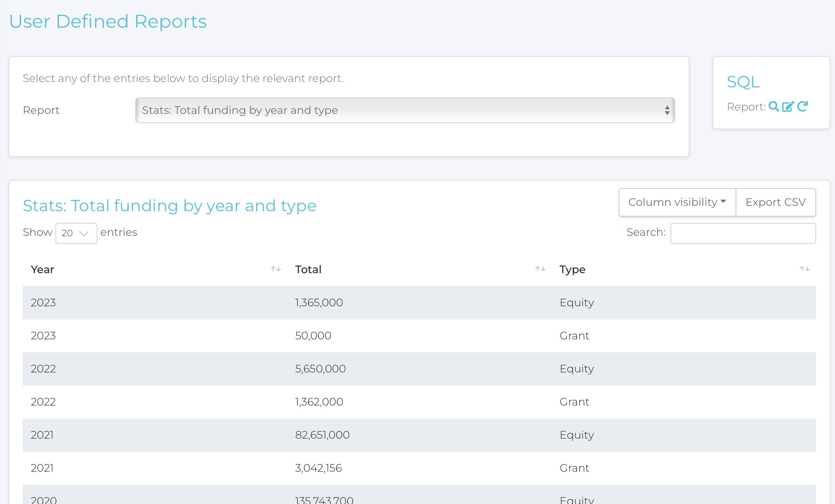Click the 82,651,000 total cell
This screenshot has width=835, height=504.
point(322,435)
